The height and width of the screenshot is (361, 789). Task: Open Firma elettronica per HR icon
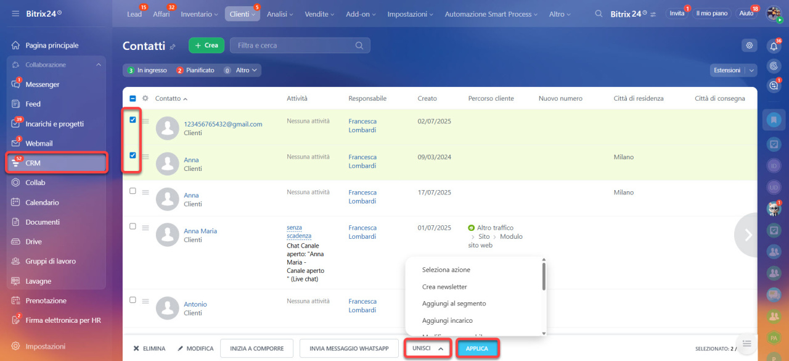pyautogui.click(x=16, y=320)
